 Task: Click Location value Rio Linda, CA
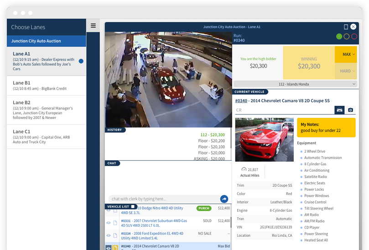click(282, 235)
